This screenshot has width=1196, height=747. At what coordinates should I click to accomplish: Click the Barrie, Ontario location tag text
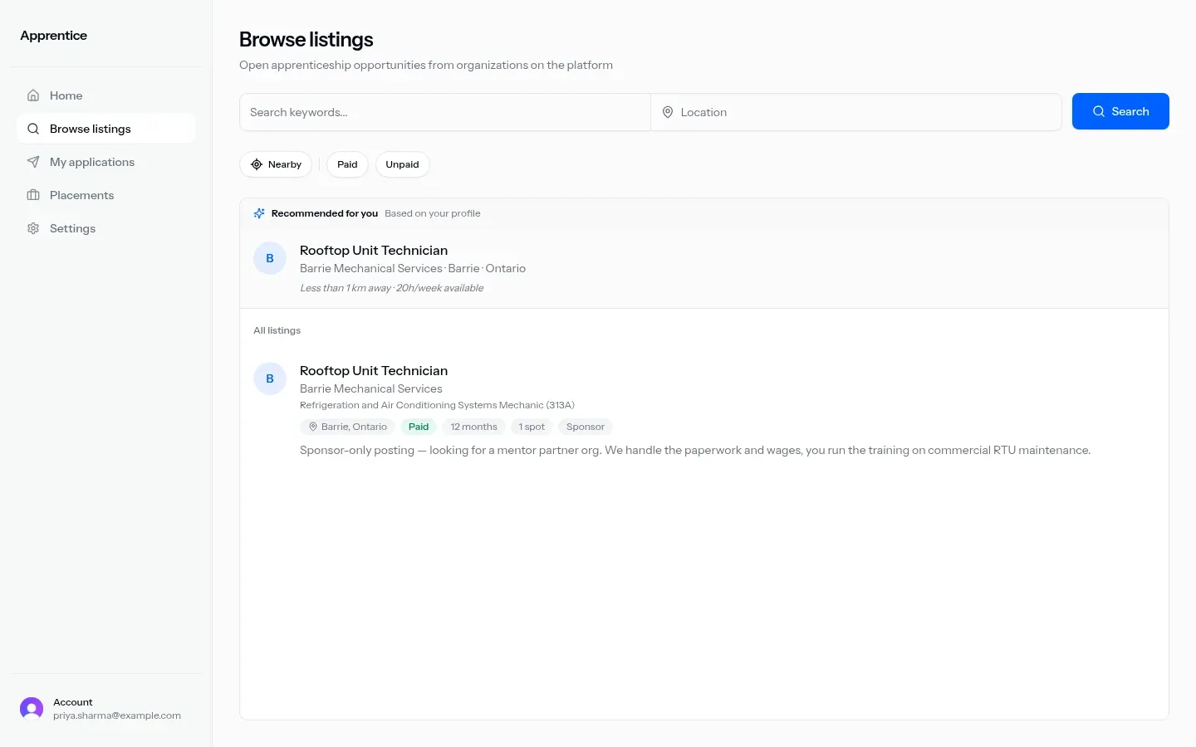(x=354, y=427)
